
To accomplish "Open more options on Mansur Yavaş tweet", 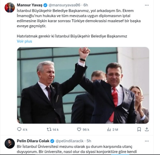I will tap(147, 5).
